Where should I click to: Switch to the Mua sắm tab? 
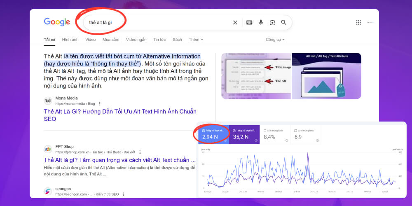(111, 40)
